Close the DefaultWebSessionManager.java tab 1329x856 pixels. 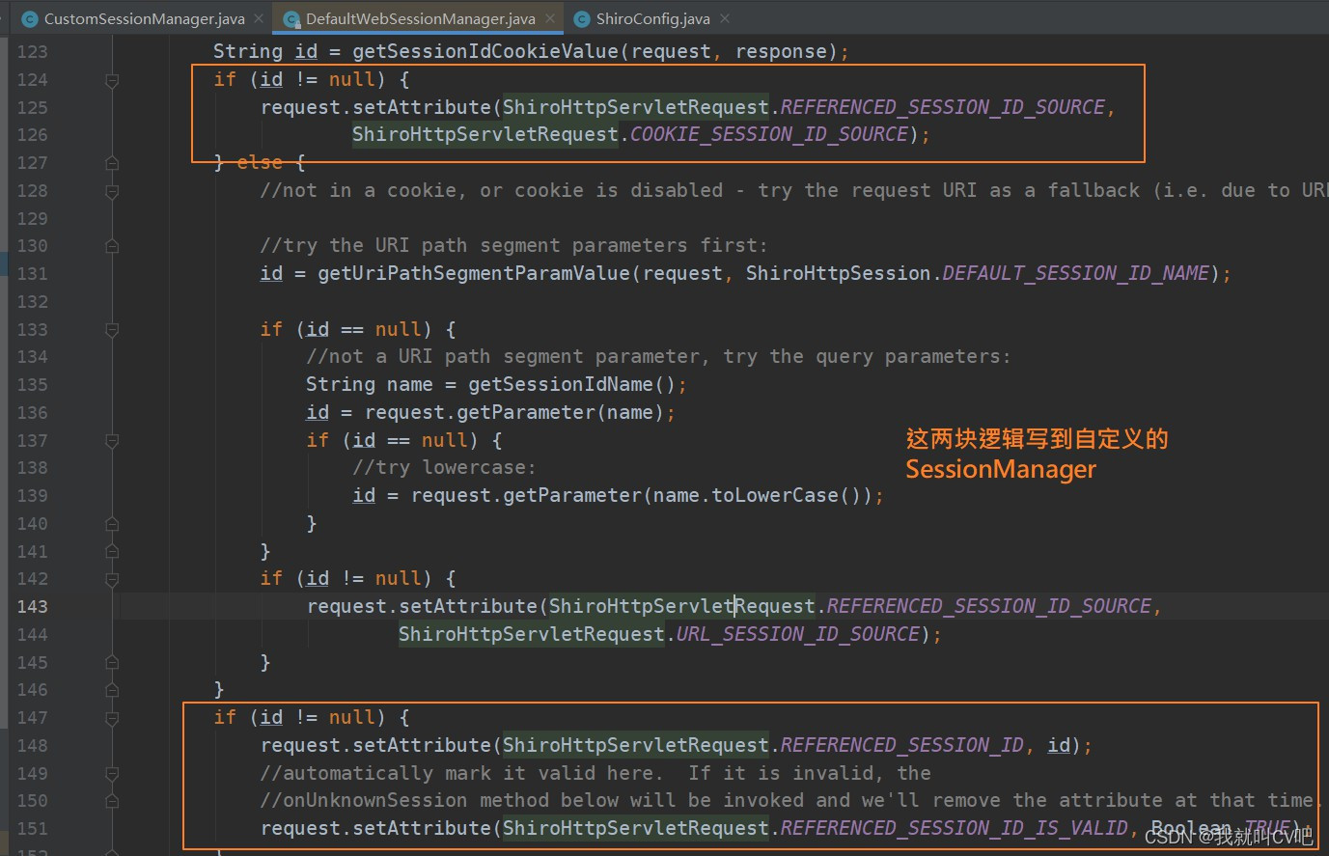[550, 18]
